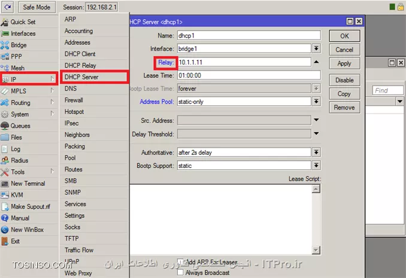
Task: Select Addresses in IP submenu
Action: point(95,42)
